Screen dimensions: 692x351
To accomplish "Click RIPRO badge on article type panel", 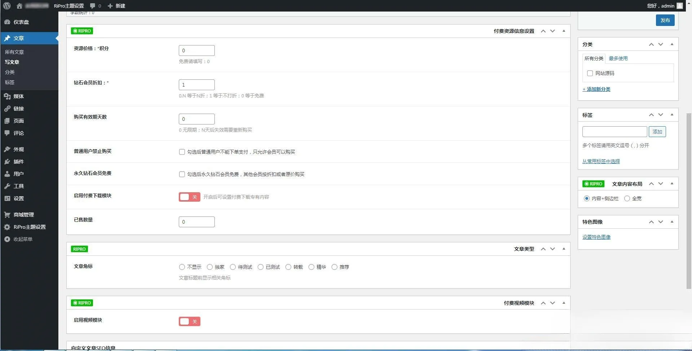I will (x=79, y=249).
